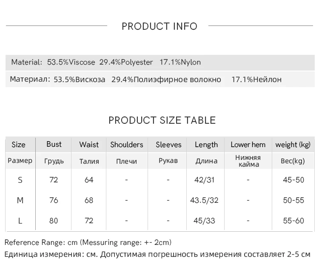This screenshot has height=270, width=319.
Task: Select the M size row label
Action: tap(20, 200)
